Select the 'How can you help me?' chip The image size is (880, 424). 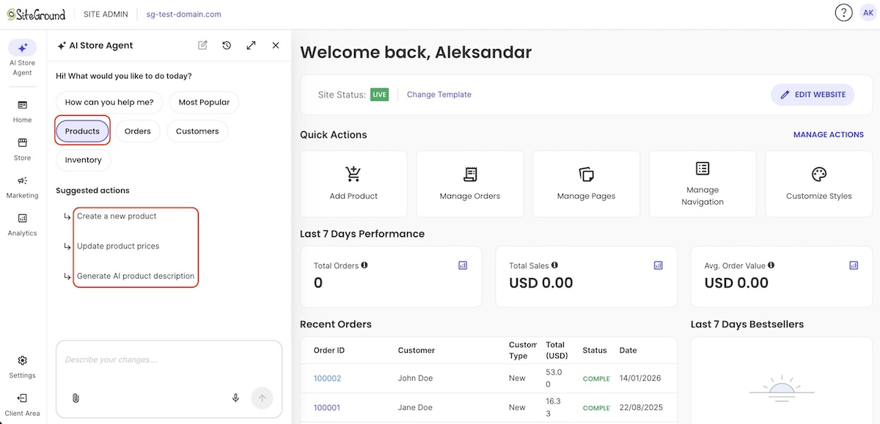tap(109, 103)
